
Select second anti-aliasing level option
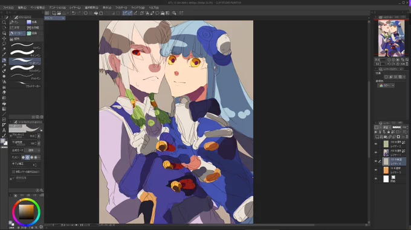(x=27, y=158)
